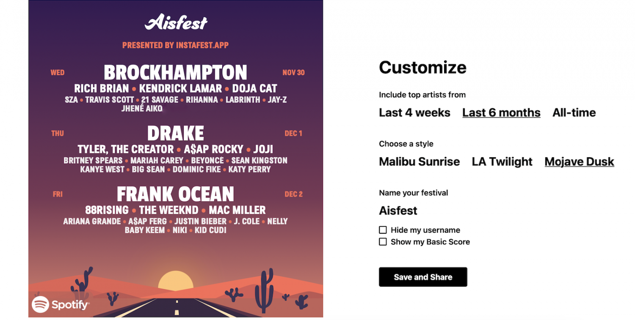This screenshot has width=635, height=320.
Task: Click the BROCKHAMPTON headliner name
Action: (x=175, y=73)
